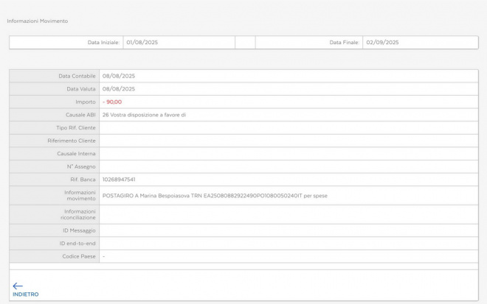This screenshot has height=304, width=487.
Task: Select the Data Contabile value 08/08/2025
Action: [x=119, y=76]
